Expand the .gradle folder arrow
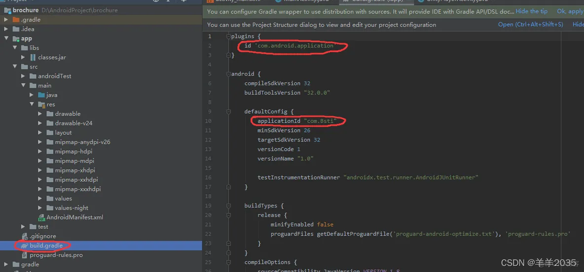Image resolution: width=584 pixels, height=272 pixels. point(6,19)
